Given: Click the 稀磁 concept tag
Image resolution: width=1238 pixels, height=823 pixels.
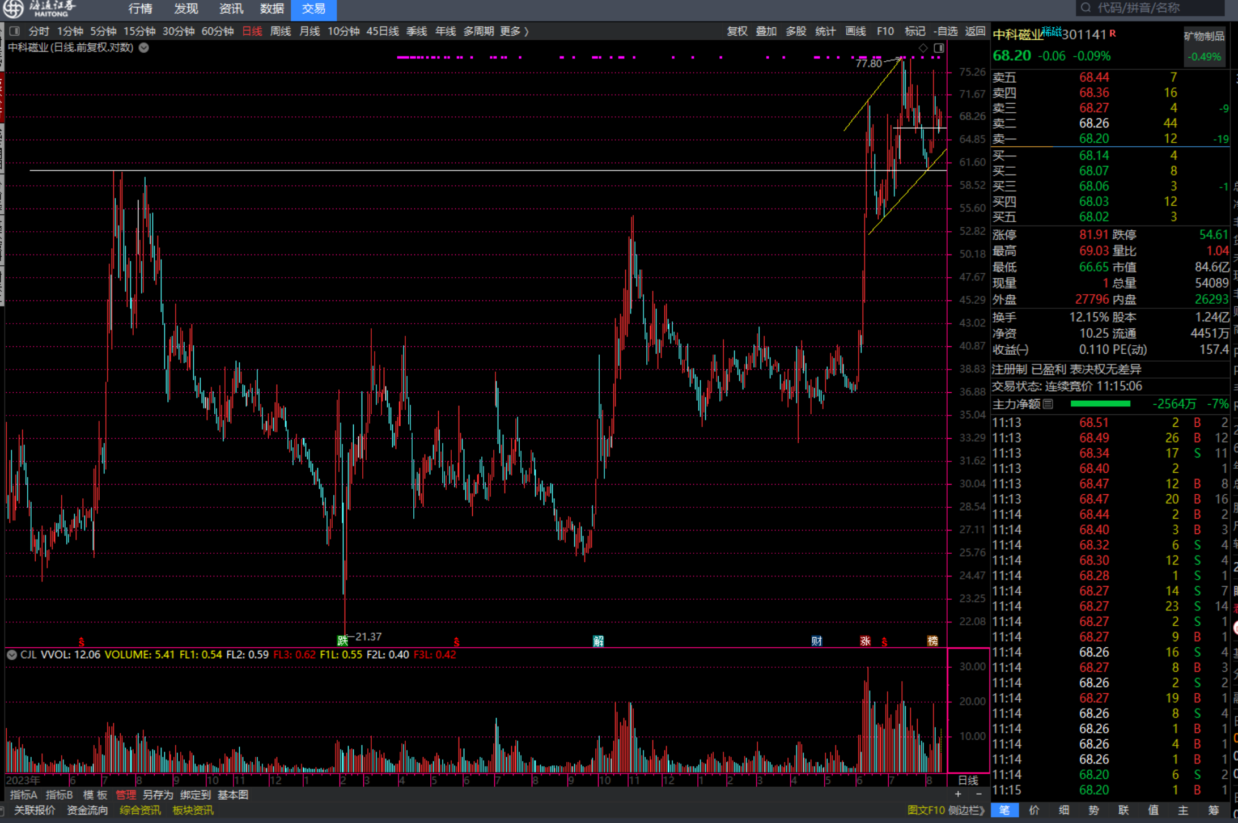Looking at the screenshot, I should click(x=1052, y=31).
